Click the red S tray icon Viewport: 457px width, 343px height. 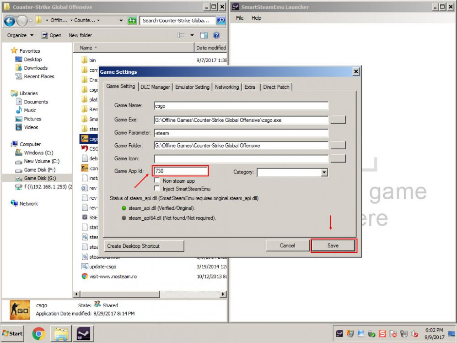[382, 333]
